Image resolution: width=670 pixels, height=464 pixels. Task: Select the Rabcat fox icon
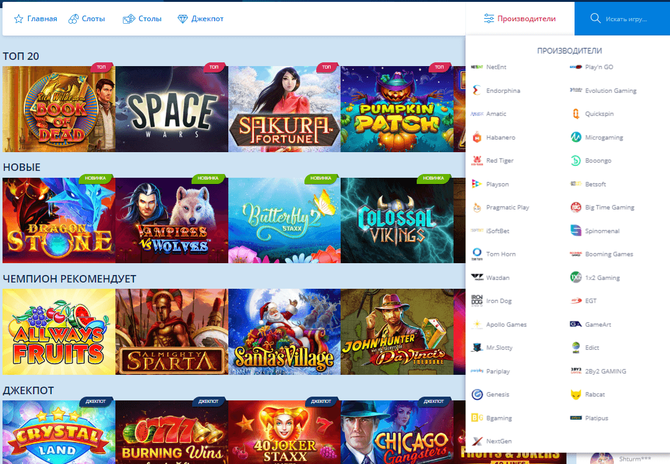point(576,394)
